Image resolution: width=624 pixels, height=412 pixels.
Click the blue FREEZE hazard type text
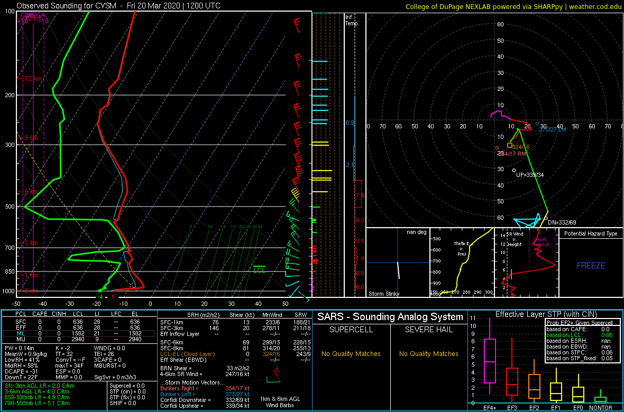pos(591,265)
